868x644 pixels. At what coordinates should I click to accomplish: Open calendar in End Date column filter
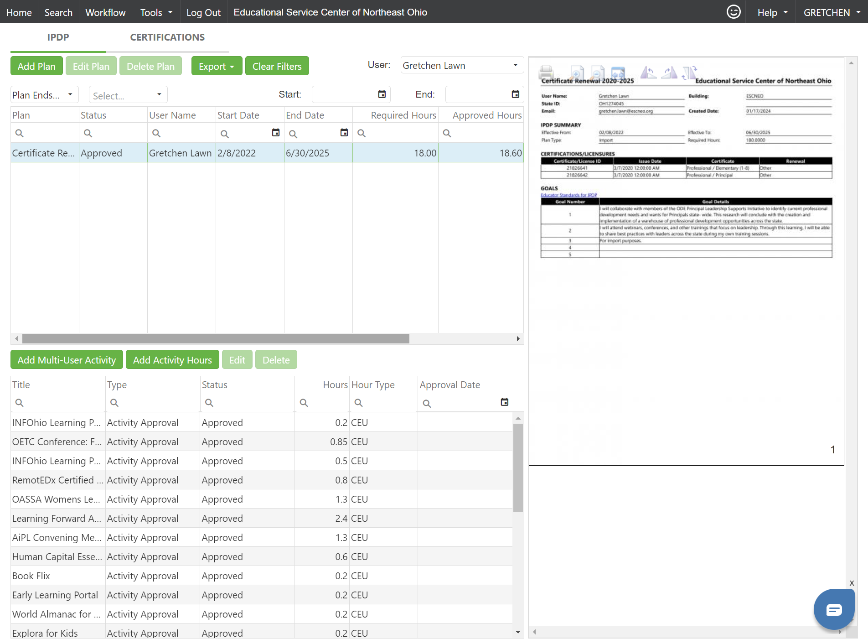[344, 133]
